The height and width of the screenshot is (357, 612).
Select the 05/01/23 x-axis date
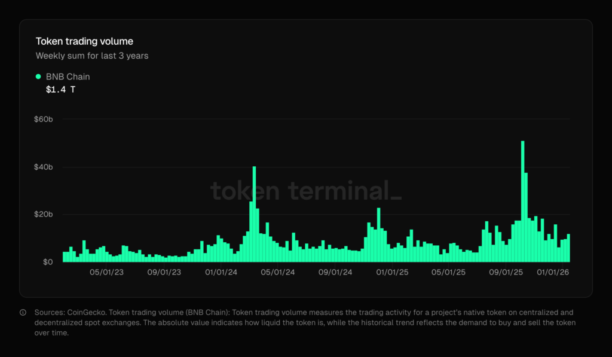(107, 273)
